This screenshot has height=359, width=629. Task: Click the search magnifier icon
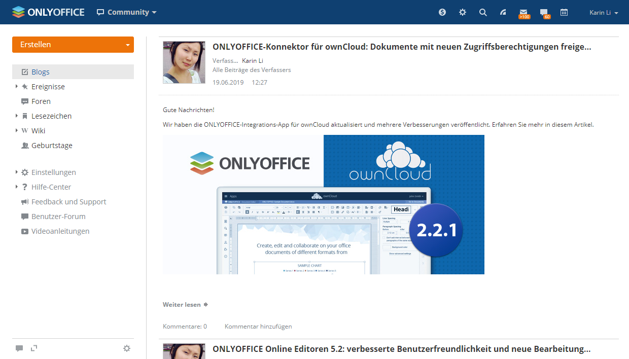[x=483, y=12]
